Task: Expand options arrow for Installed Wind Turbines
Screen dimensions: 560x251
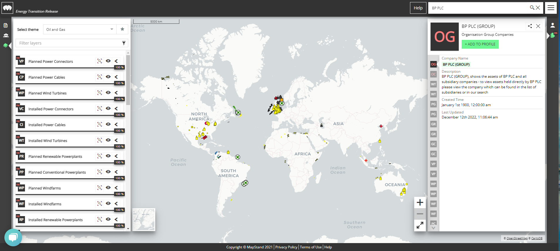Action: click(116, 140)
